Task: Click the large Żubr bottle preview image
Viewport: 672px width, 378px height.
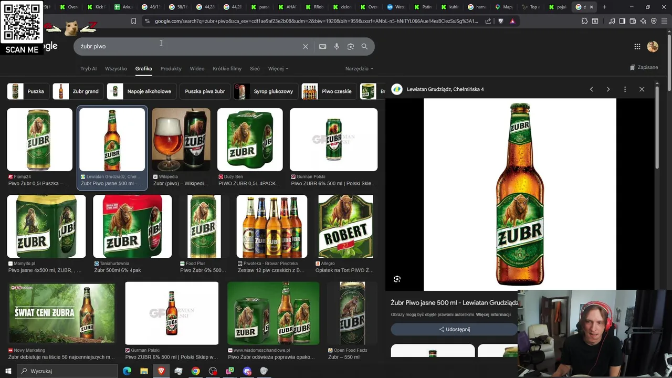Action: click(520, 194)
